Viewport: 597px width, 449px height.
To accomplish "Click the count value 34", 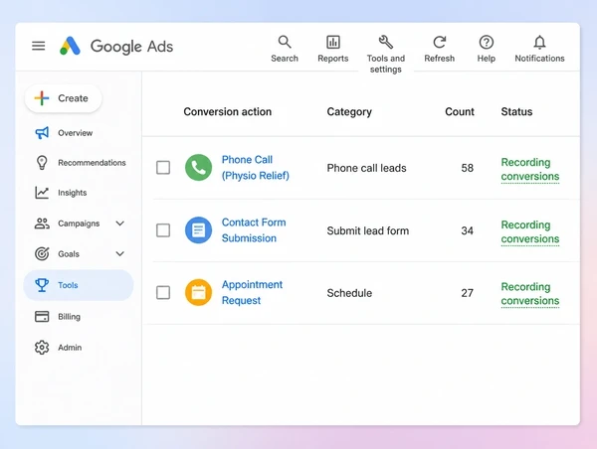I will tap(468, 230).
